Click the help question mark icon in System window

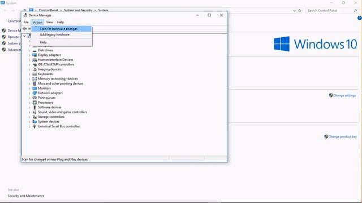pos(360,18)
